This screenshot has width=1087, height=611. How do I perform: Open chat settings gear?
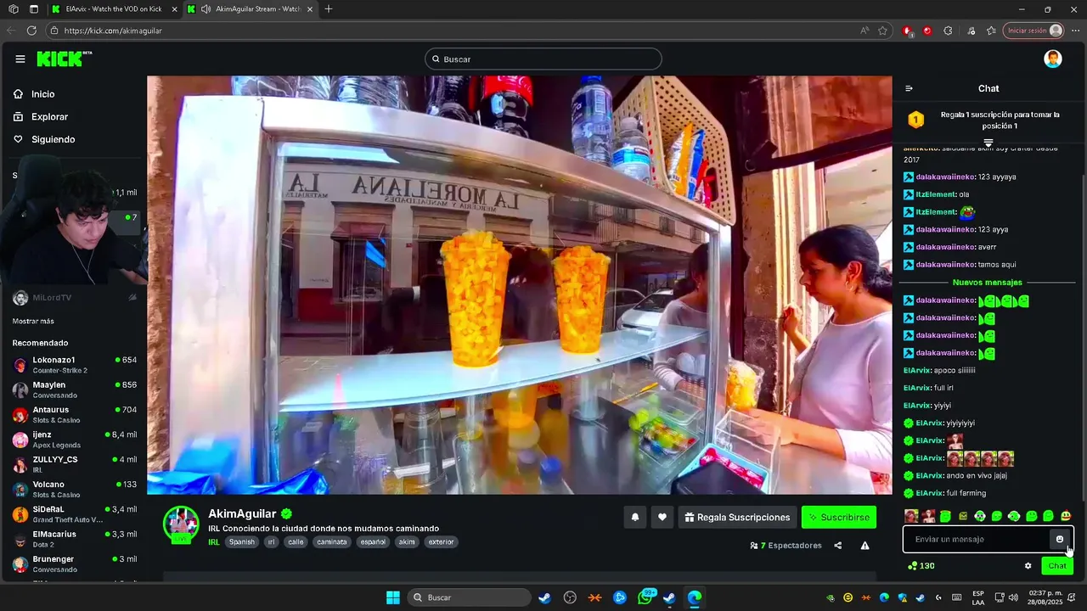(1028, 566)
